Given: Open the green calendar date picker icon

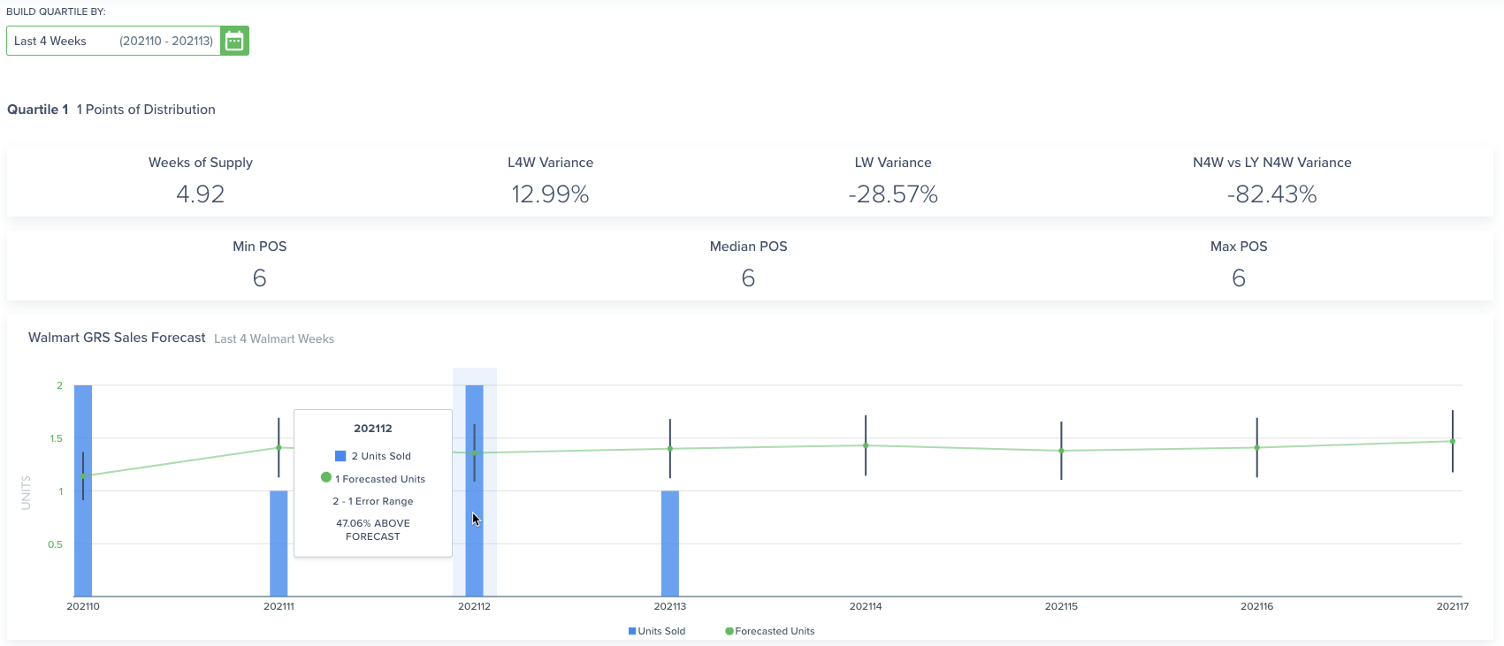Looking at the screenshot, I should pos(234,41).
